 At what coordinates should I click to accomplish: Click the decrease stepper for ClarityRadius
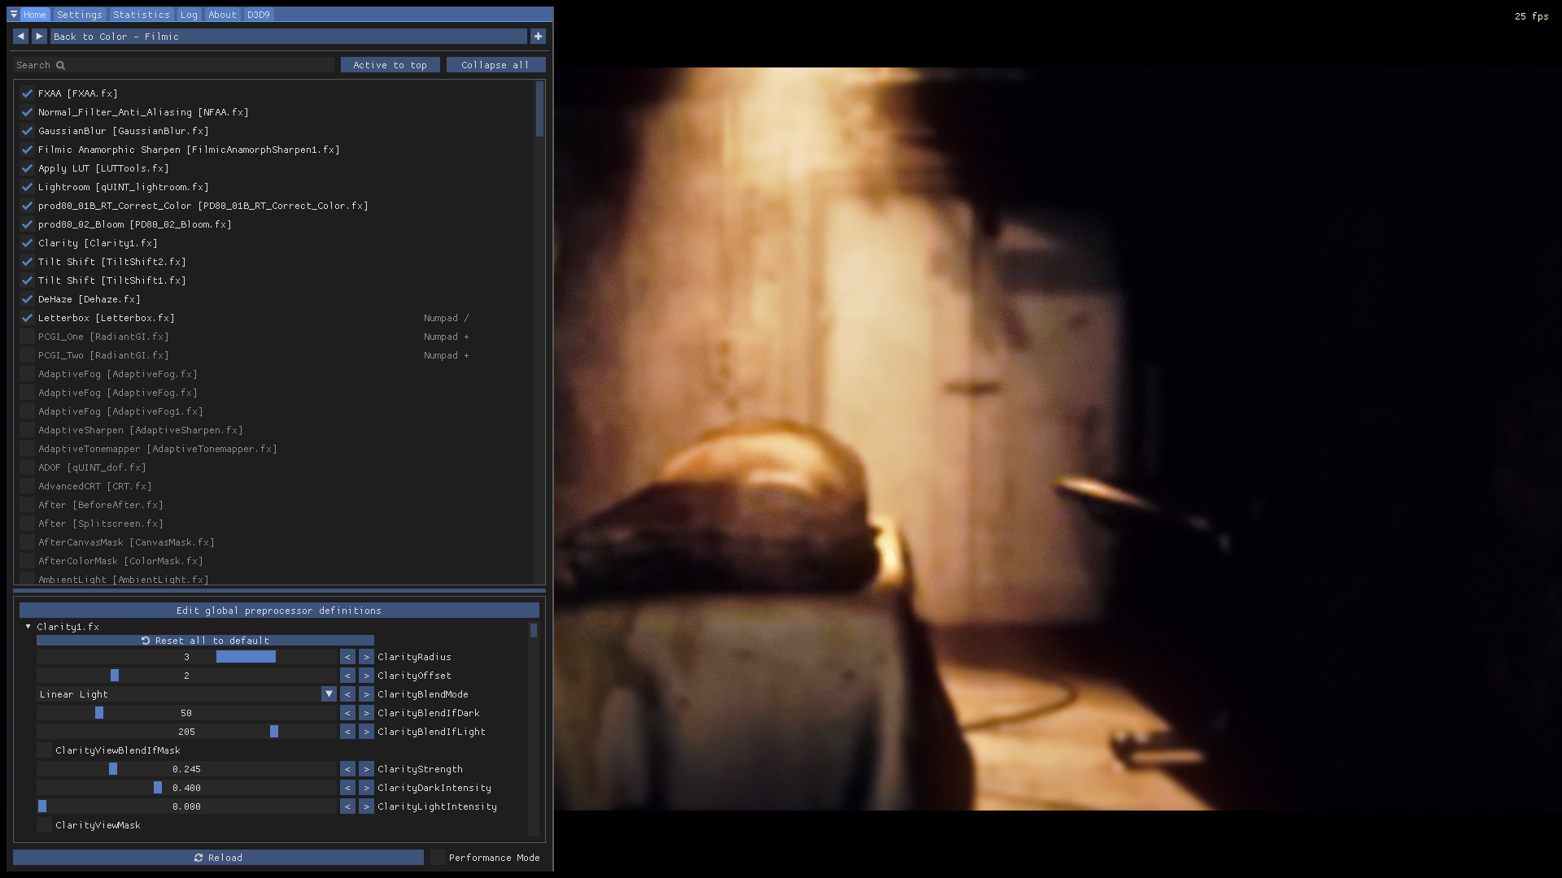pyautogui.click(x=347, y=656)
